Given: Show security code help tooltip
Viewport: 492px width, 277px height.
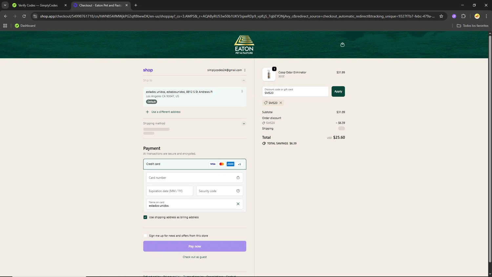Looking at the screenshot, I should [x=238, y=191].
